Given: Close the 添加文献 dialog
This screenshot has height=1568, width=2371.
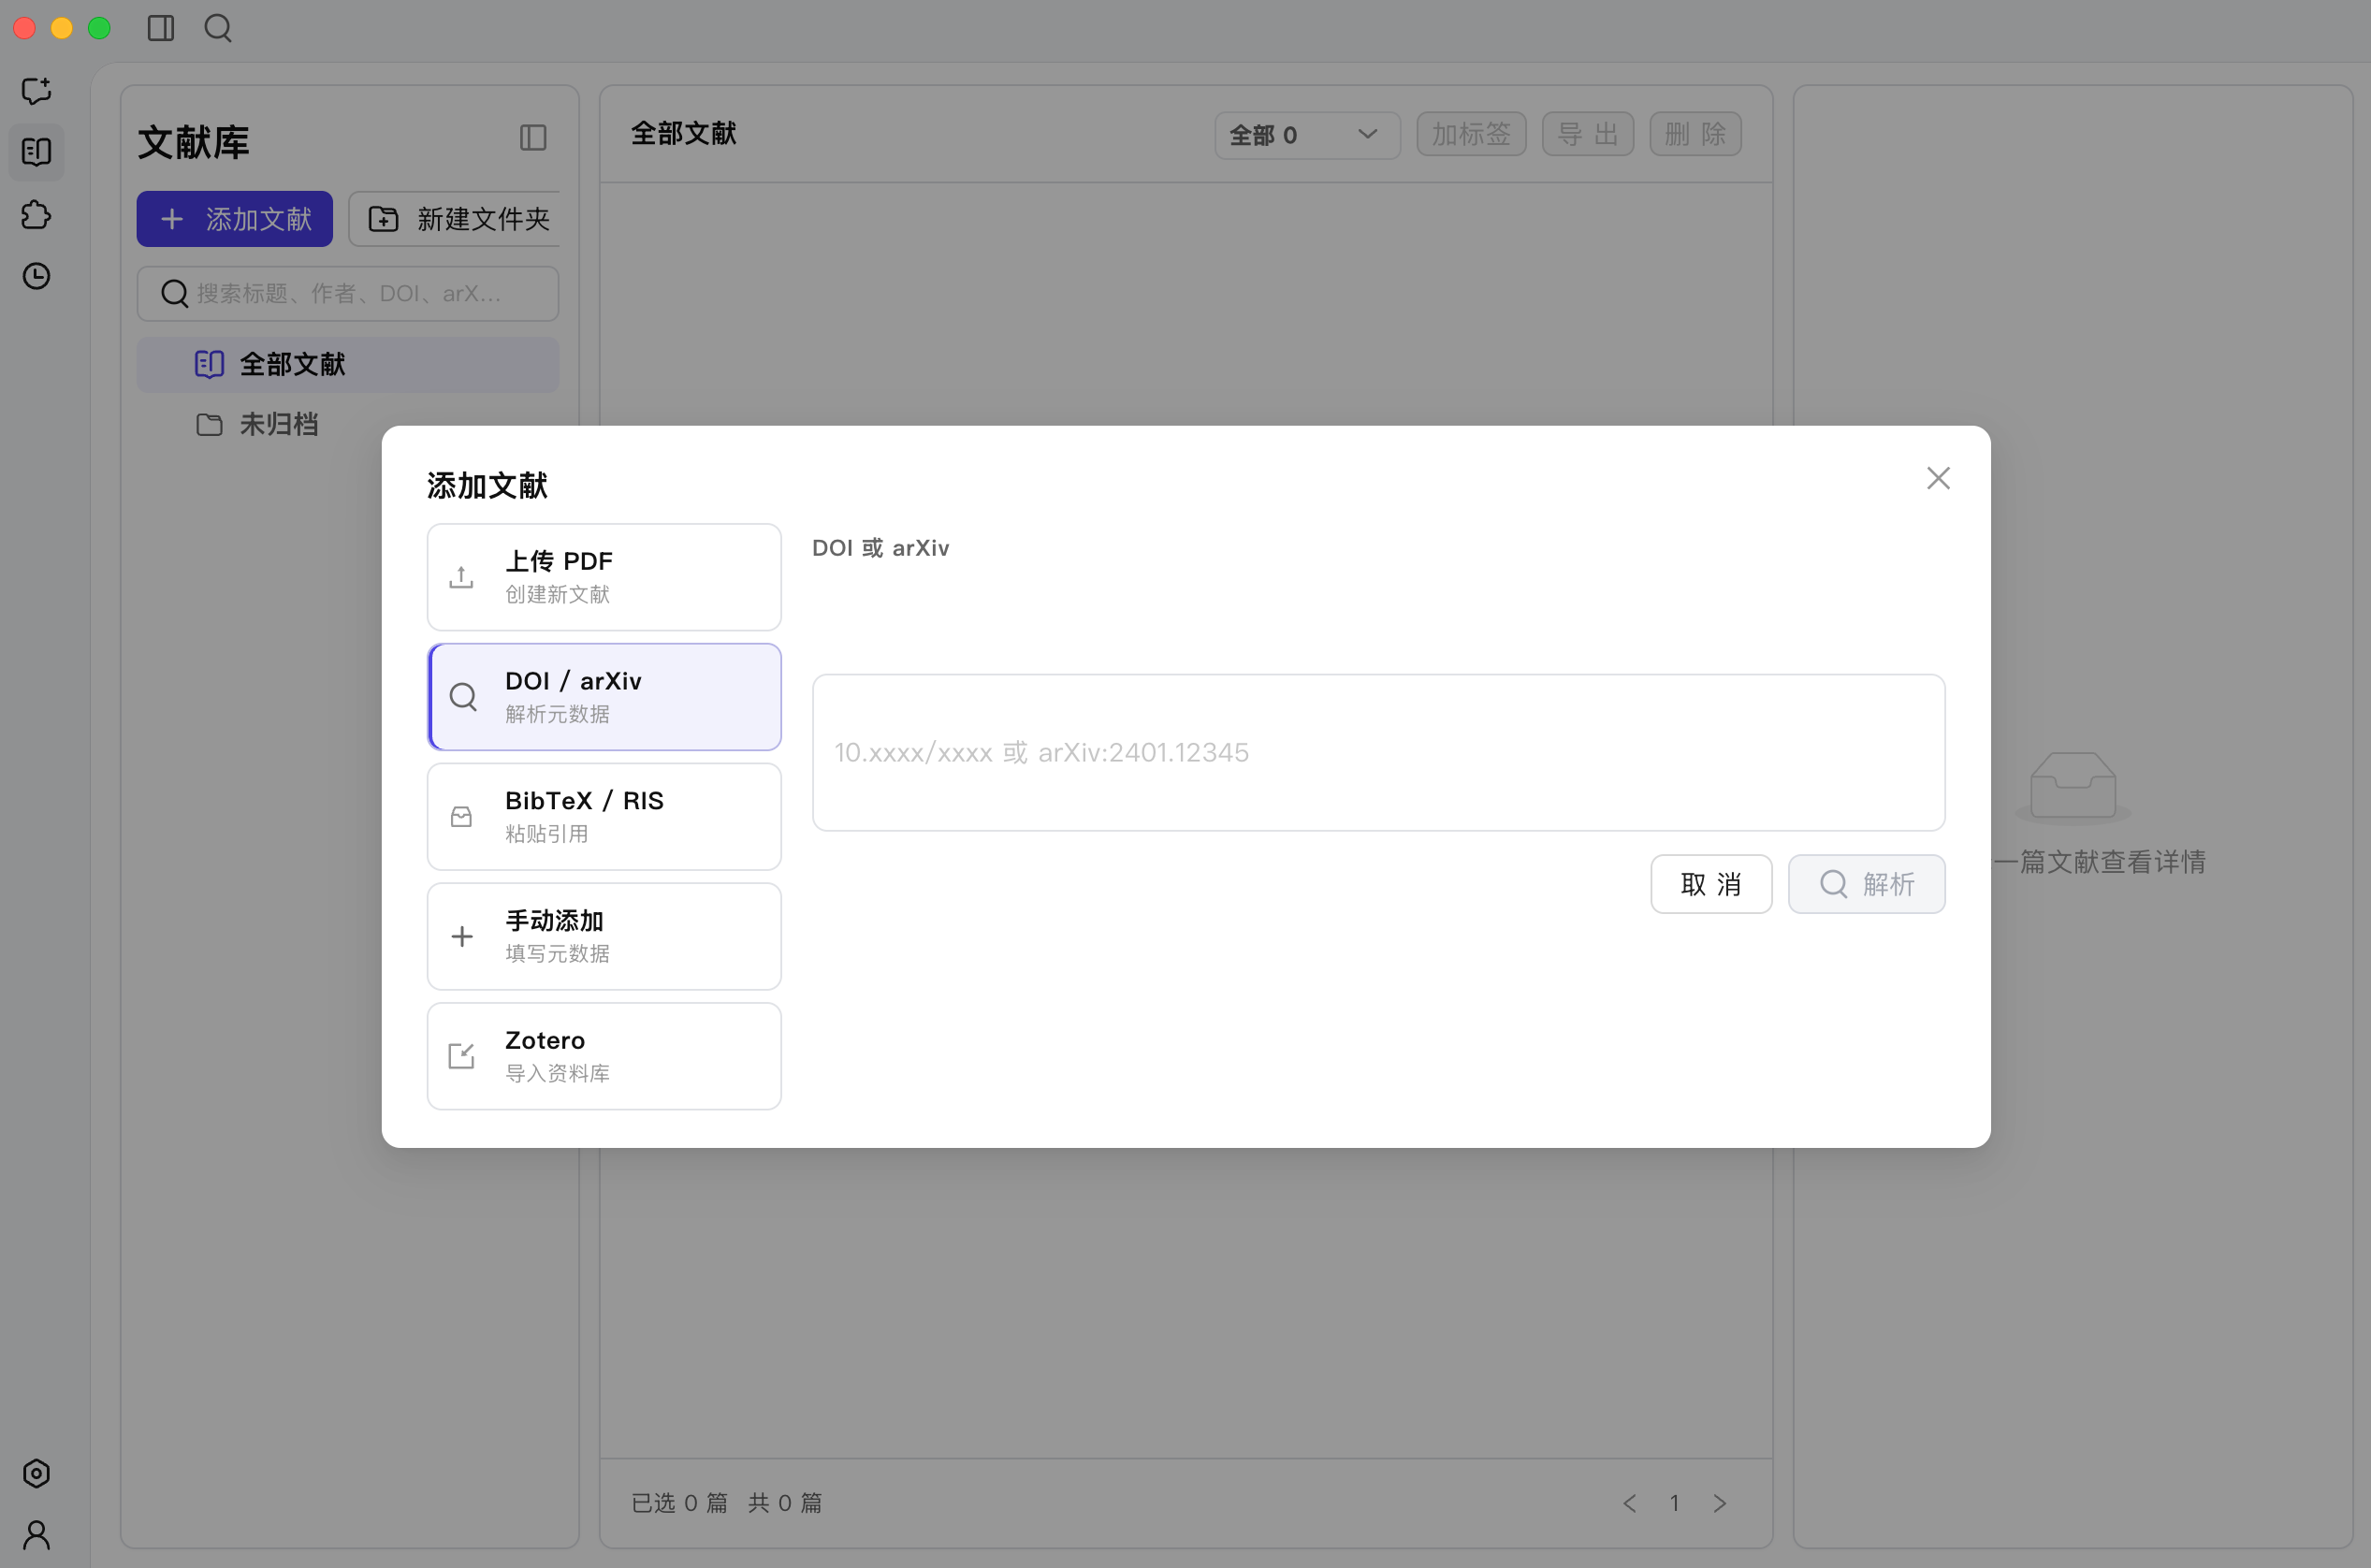Looking at the screenshot, I should (x=1938, y=478).
